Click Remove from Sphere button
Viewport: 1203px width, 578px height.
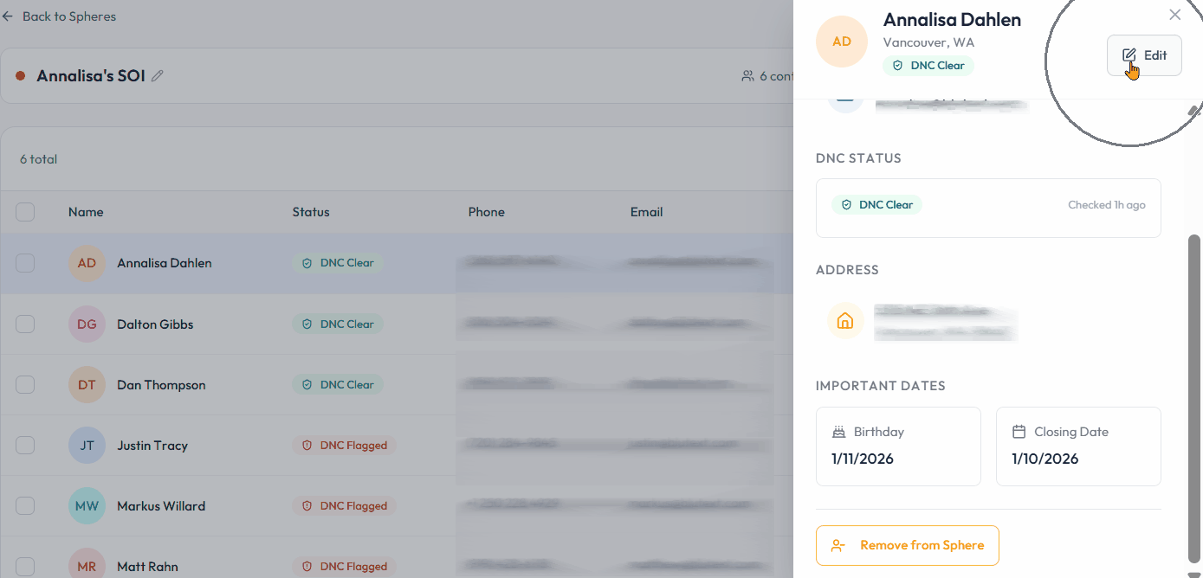tap(907, 546)
